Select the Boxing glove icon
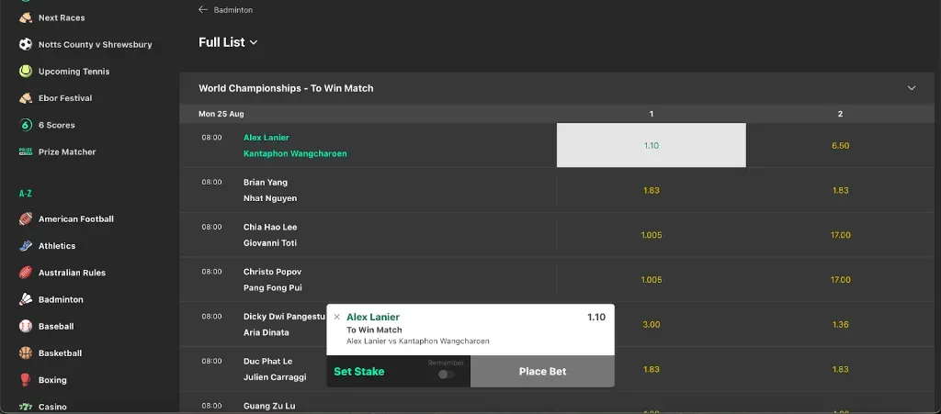The image size is (941, 414). 26,379
